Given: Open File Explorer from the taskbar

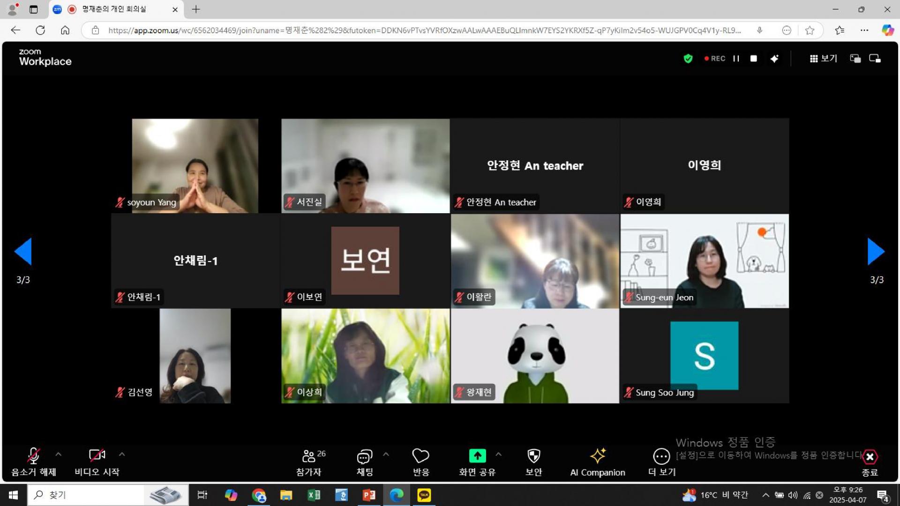Looking at the screenshot, I should click(286, 495).
